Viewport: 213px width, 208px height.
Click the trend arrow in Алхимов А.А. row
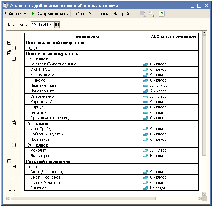pyautogui.click(x=146, y=75)
